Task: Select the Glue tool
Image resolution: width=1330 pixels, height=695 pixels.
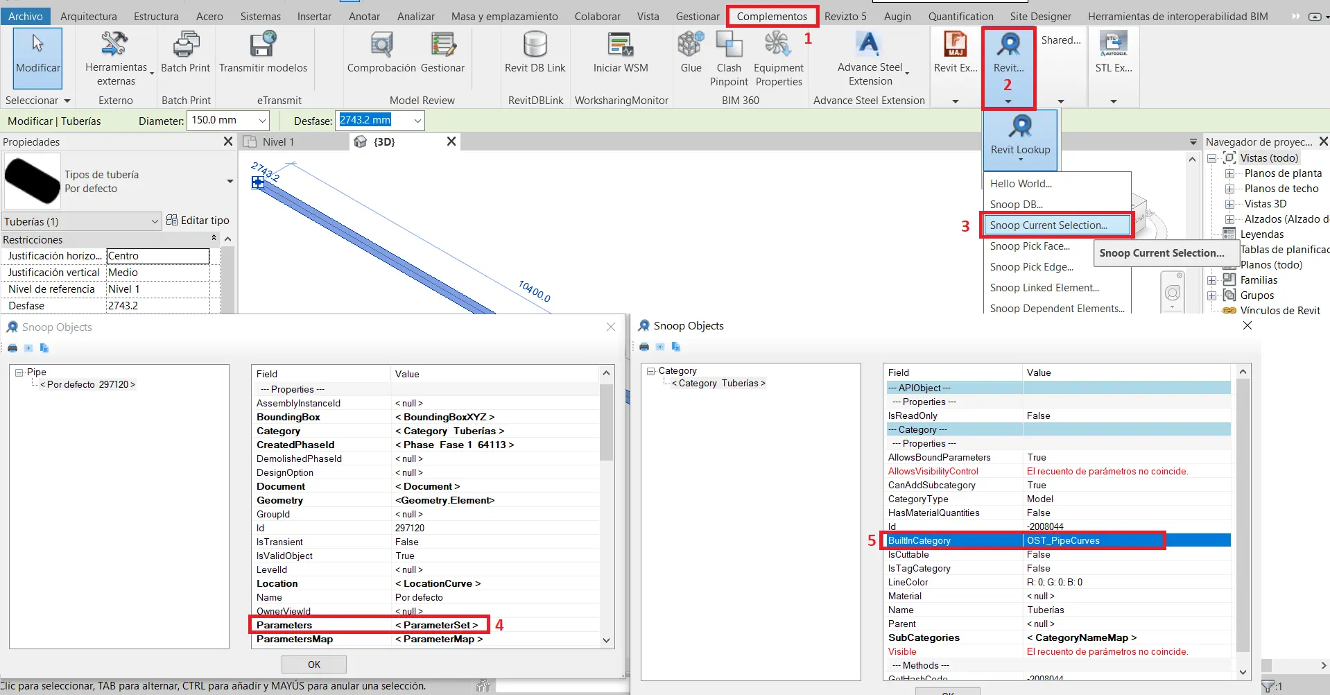Action: click(691, 53)
